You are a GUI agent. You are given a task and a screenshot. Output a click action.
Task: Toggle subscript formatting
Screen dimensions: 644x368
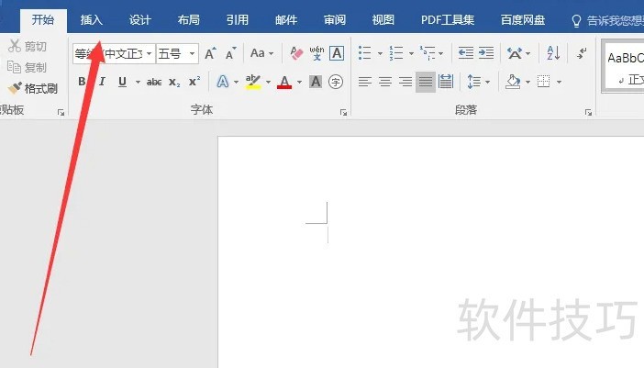(174, 83)
